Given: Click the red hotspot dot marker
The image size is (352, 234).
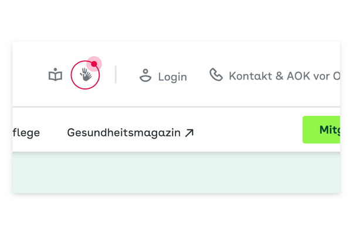Looking at the screenshot, I should 94,64.
